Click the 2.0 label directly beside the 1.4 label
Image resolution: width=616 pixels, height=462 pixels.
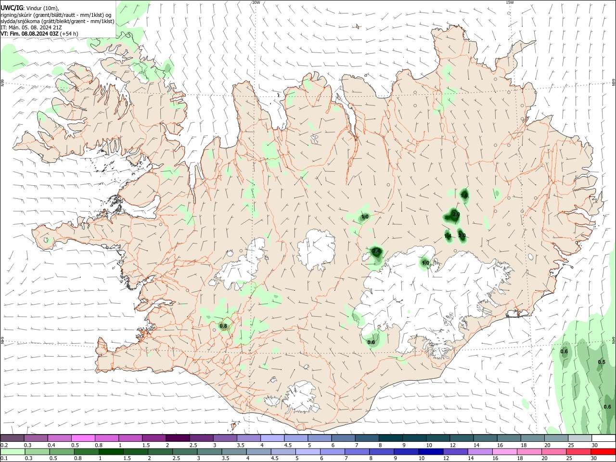(x=462, y=236)
